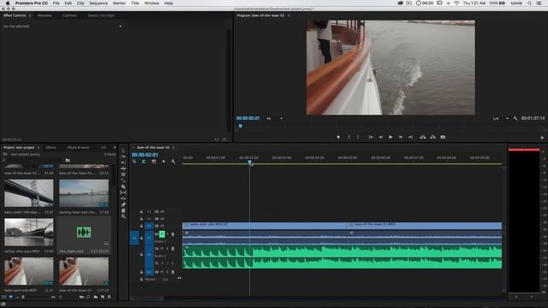
Task: Add marker in the Program monitor
Action: click(338, 137)
